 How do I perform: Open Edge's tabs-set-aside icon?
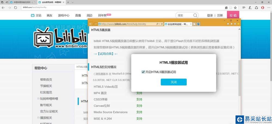coord(2,2)
